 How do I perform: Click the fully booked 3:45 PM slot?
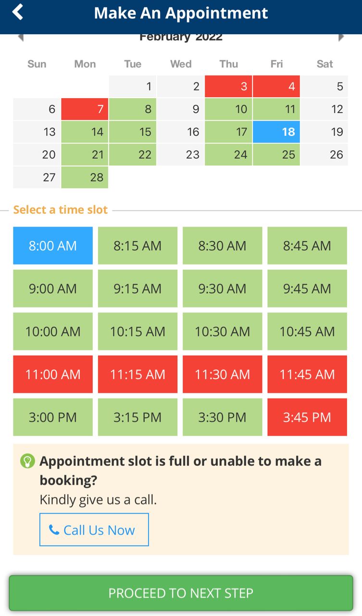coord(307,417)
